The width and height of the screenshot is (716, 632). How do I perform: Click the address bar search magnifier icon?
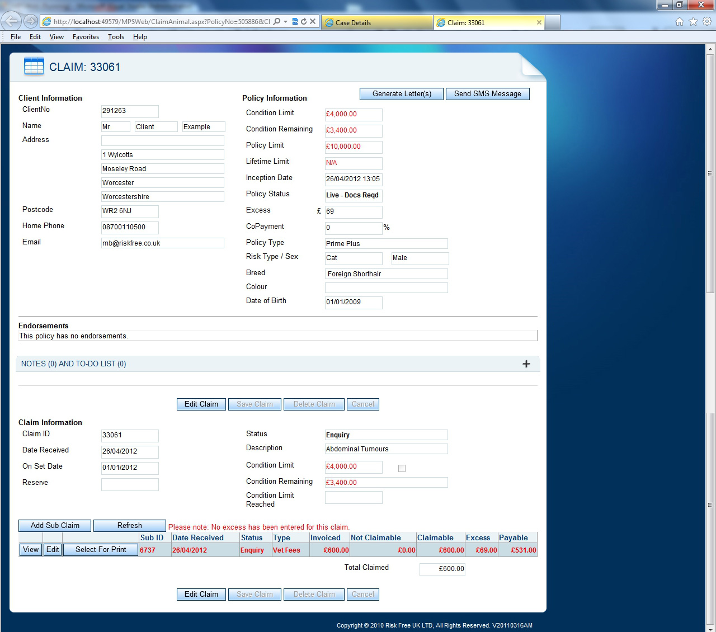[276, 22]
